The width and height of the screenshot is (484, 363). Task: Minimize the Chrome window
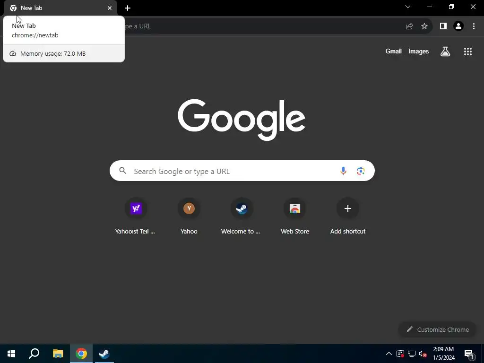tap(430, 7)
